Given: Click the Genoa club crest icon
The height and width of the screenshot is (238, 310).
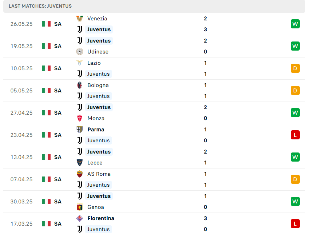Looking at the screenshot, I should tap(80, 207).
